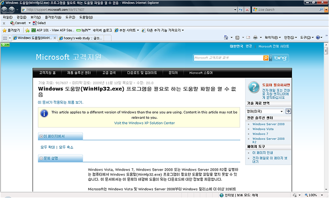Open the 편집(E) menu
Screen dimensions: 329x198
click(x=21, y=17)
